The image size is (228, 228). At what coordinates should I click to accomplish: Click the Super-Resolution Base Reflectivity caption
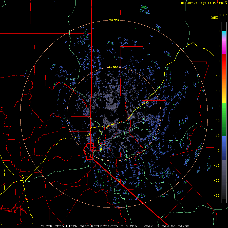point(115,226)
